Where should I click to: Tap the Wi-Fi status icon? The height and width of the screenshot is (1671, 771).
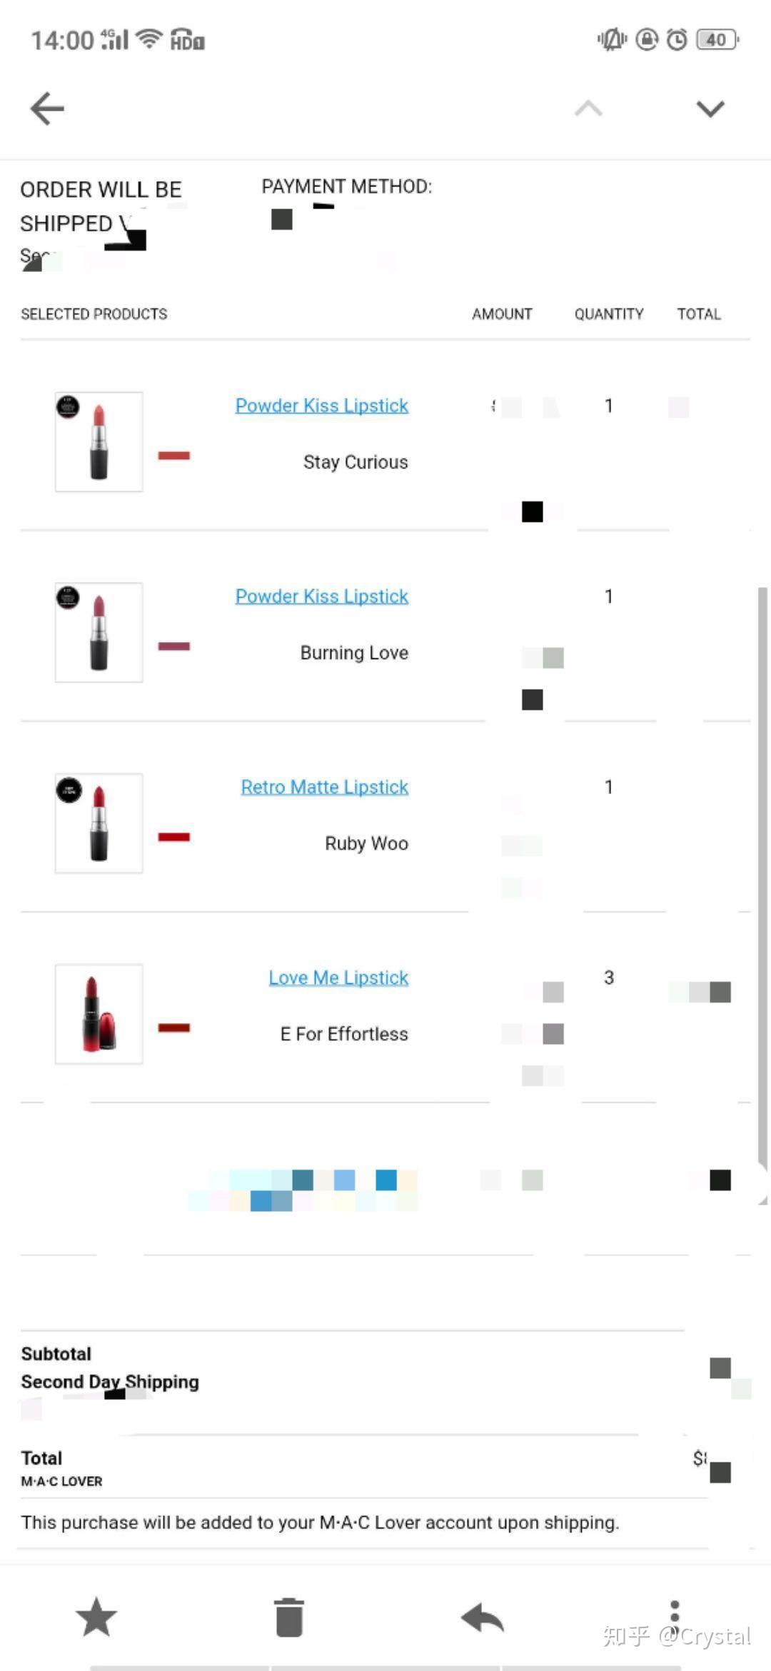pyautogui.click(x=149, y=39)
